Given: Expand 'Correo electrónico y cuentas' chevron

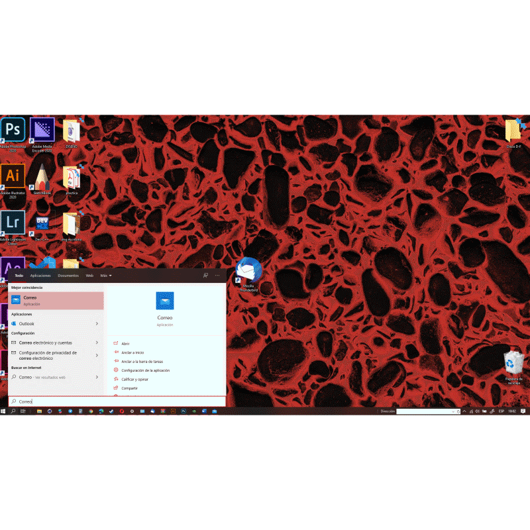Looking at the screenshot, I should point(97,343).
